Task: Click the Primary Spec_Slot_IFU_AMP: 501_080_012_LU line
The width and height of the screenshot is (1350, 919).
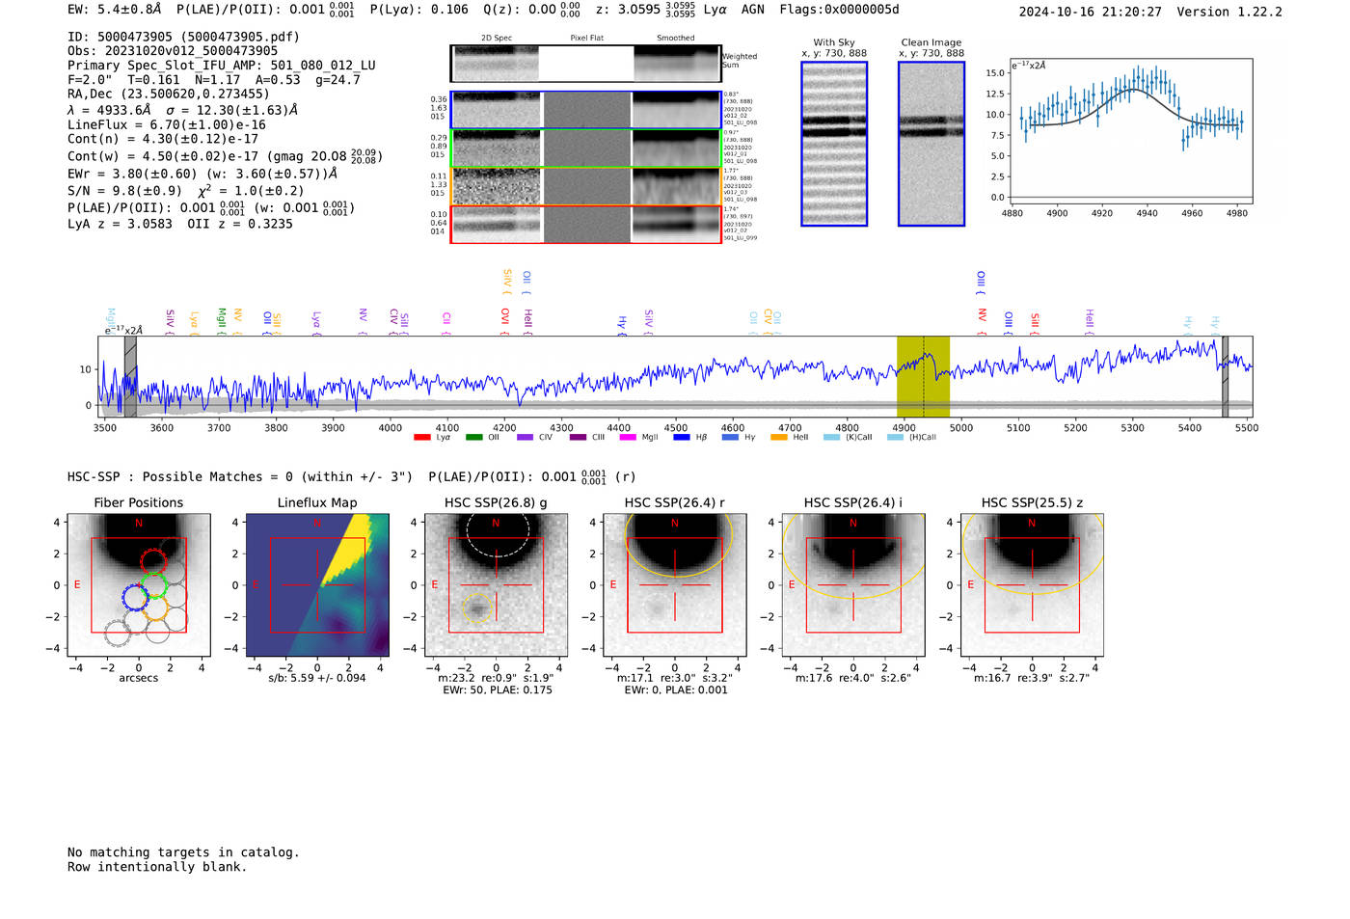Action: coord(222,66)
